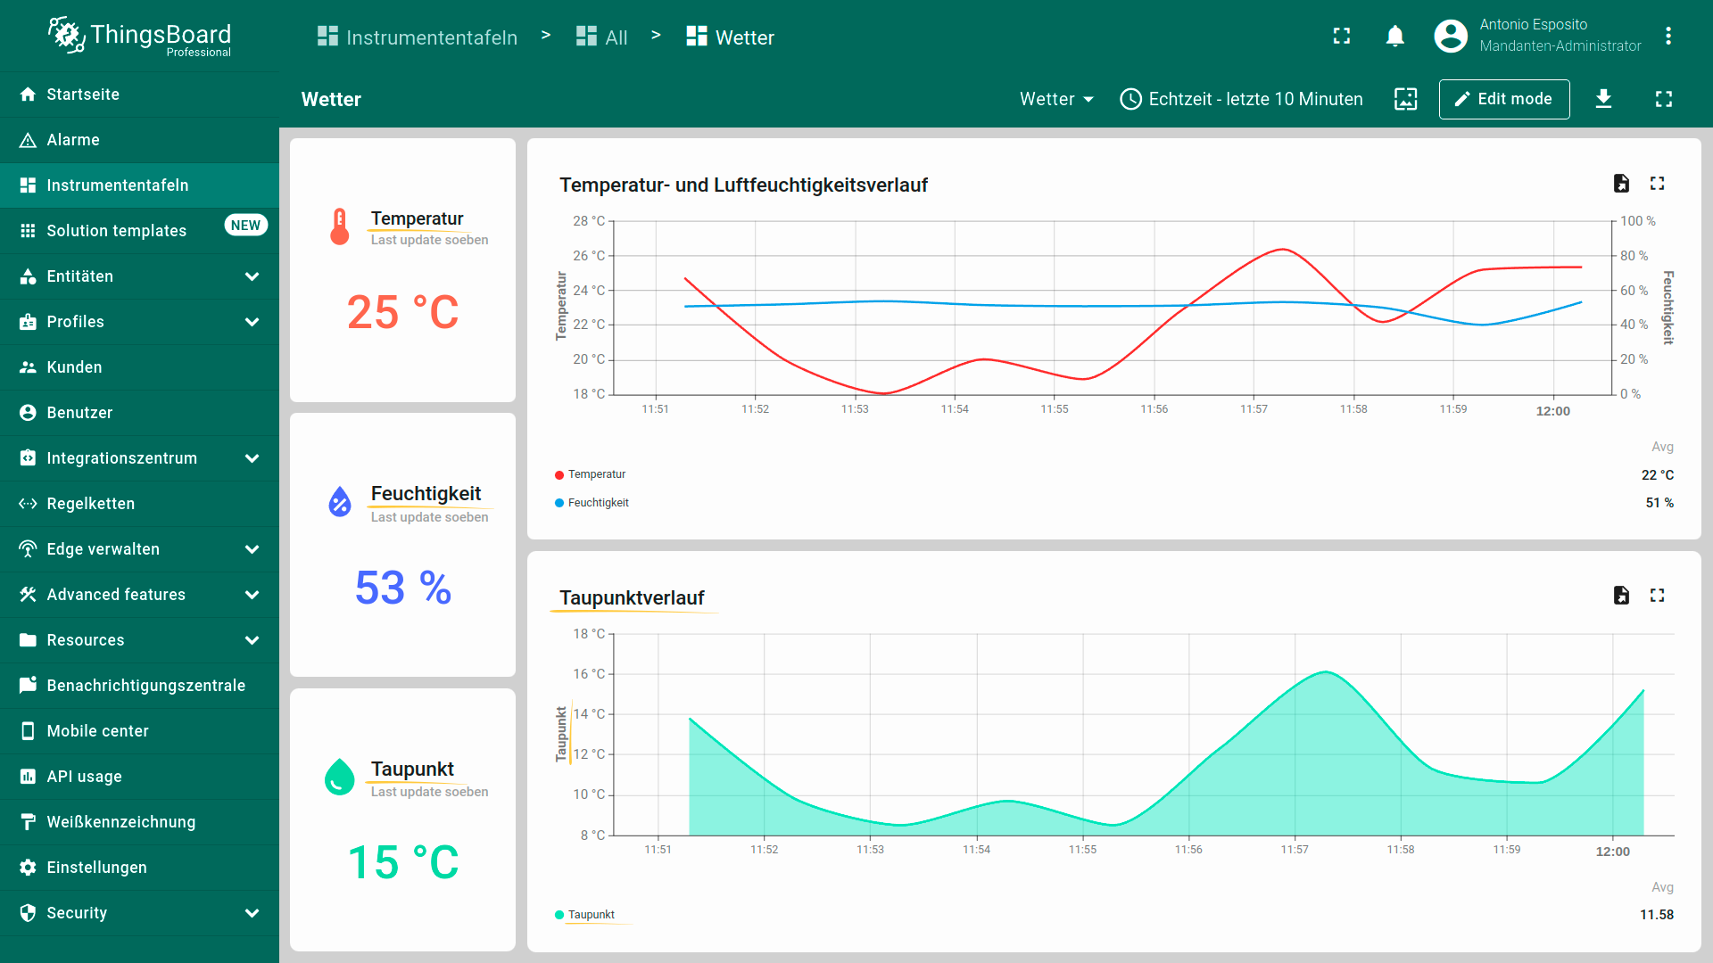
Task: Open the notifications bell icon
Action: (x=1394, y=37)
